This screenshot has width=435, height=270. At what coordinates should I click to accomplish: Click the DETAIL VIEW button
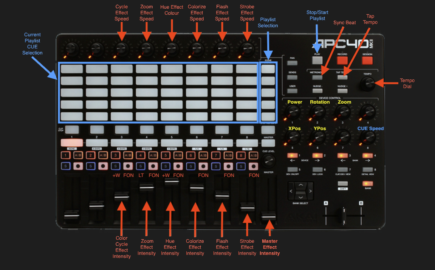click(368, 169)
